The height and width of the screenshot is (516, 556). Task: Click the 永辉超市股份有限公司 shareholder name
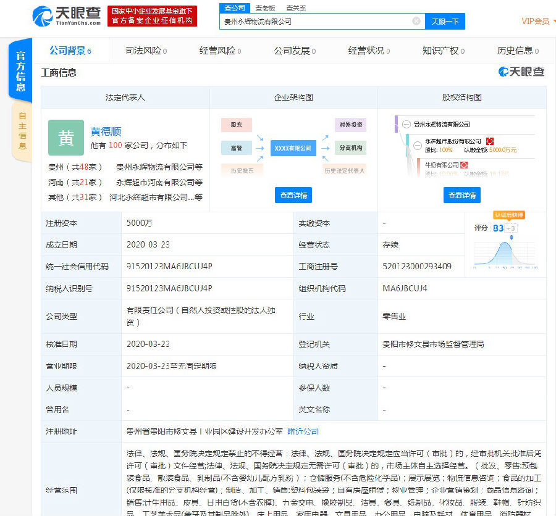click(x=453, y=141)
